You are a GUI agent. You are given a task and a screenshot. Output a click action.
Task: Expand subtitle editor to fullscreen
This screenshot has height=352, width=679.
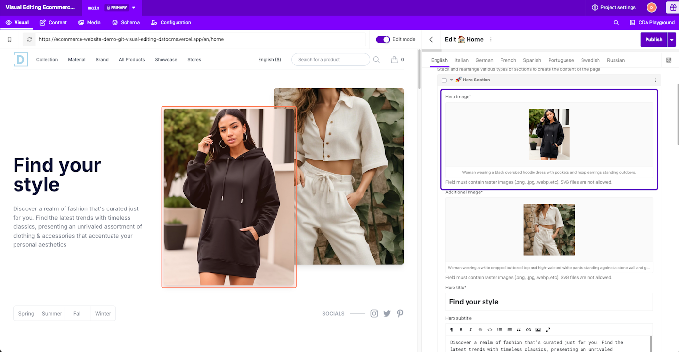548,330
